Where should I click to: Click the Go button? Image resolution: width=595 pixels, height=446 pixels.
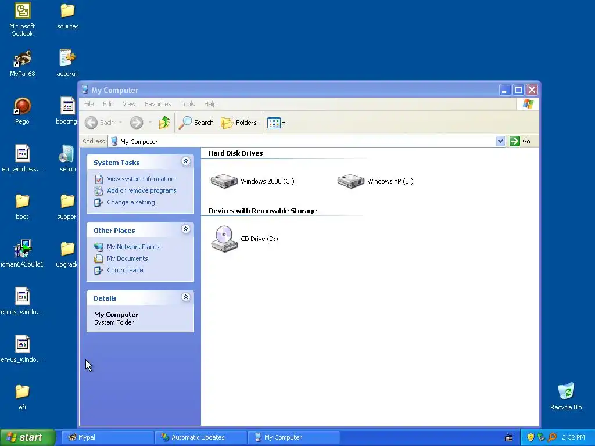tap(520, 141)
